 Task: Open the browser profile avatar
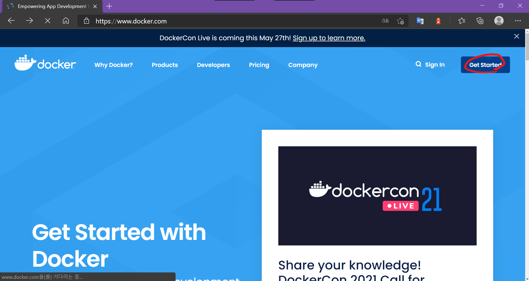(499, 21)
